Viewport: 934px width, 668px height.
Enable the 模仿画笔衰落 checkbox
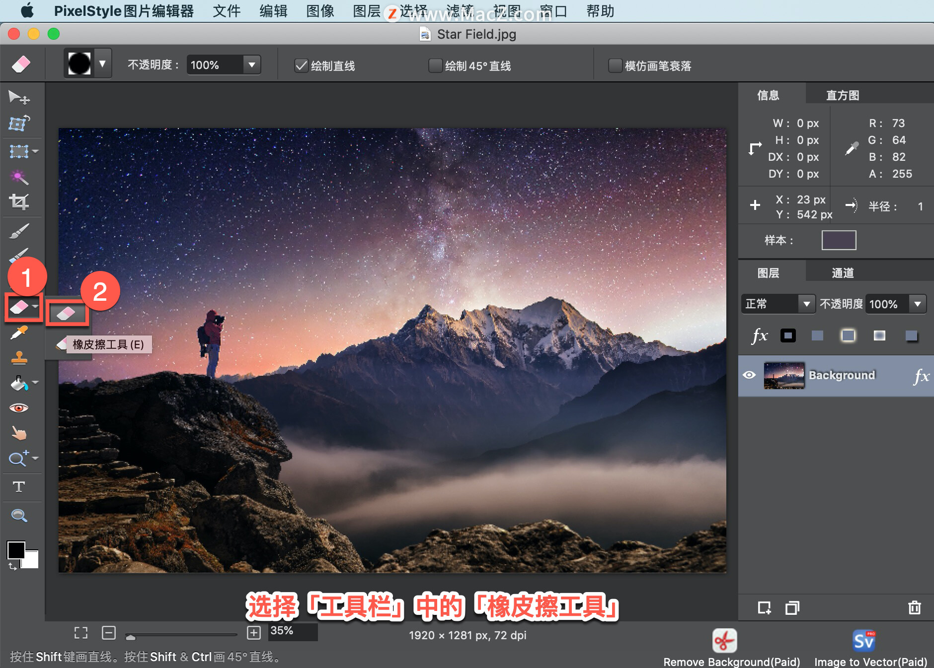(615, 66)
